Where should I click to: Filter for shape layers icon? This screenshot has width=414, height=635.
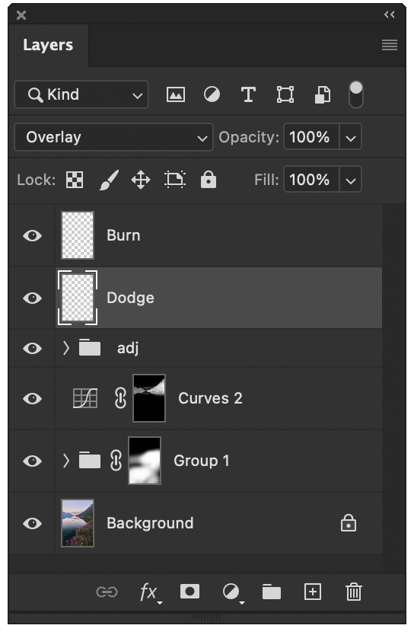point(285,94)
